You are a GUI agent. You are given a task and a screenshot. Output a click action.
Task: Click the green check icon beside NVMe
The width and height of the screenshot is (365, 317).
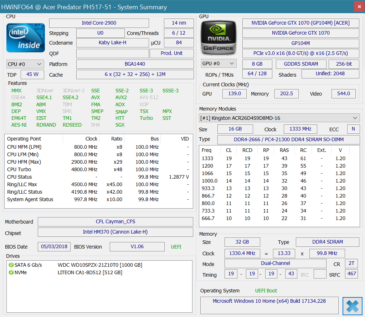coord(11,272)
